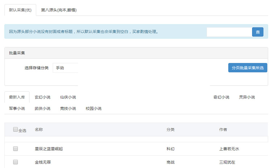
Task: Switch to the 校园小说 category
Action: [93, 108]
